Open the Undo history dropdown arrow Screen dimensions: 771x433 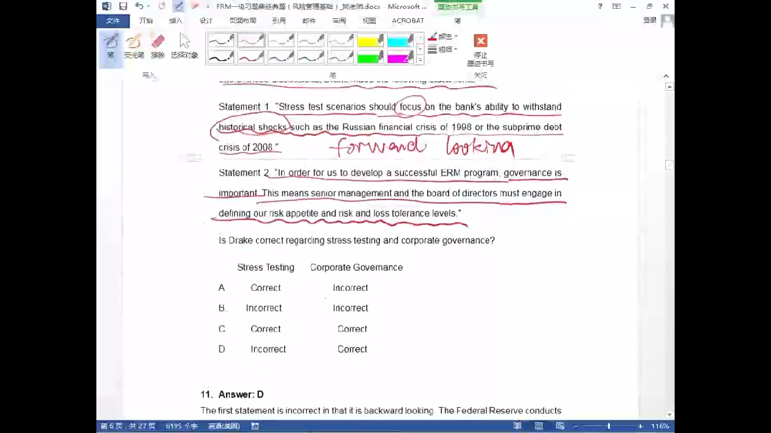(x=147, y=6)
